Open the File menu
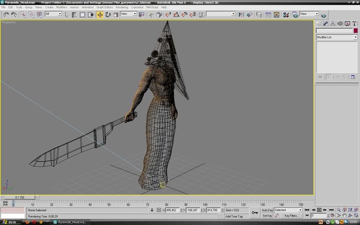This screenshot has width=360, height=225. pyautogui.click(x=3, y=7)
